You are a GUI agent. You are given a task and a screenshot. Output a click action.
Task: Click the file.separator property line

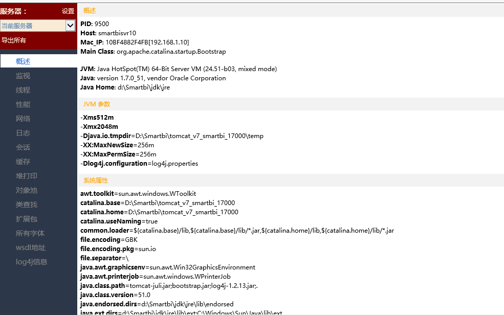pyautogui.click(x=104, y=258)
